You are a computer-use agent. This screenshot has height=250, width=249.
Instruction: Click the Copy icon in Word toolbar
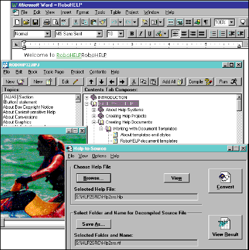point(85,22)
